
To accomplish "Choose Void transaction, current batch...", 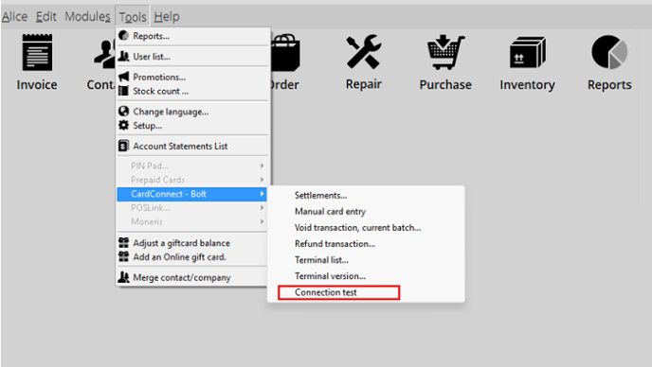I will 357,228.
